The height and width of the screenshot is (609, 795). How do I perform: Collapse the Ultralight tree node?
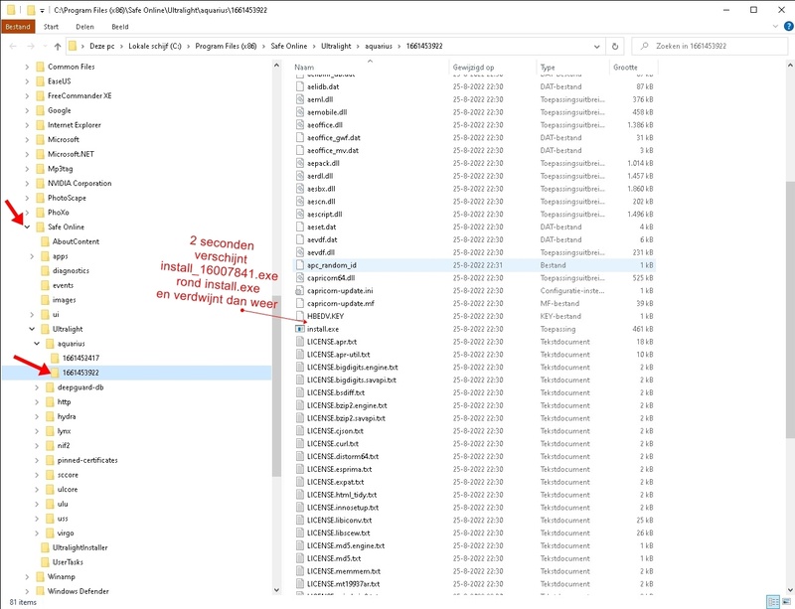[32, 329]
